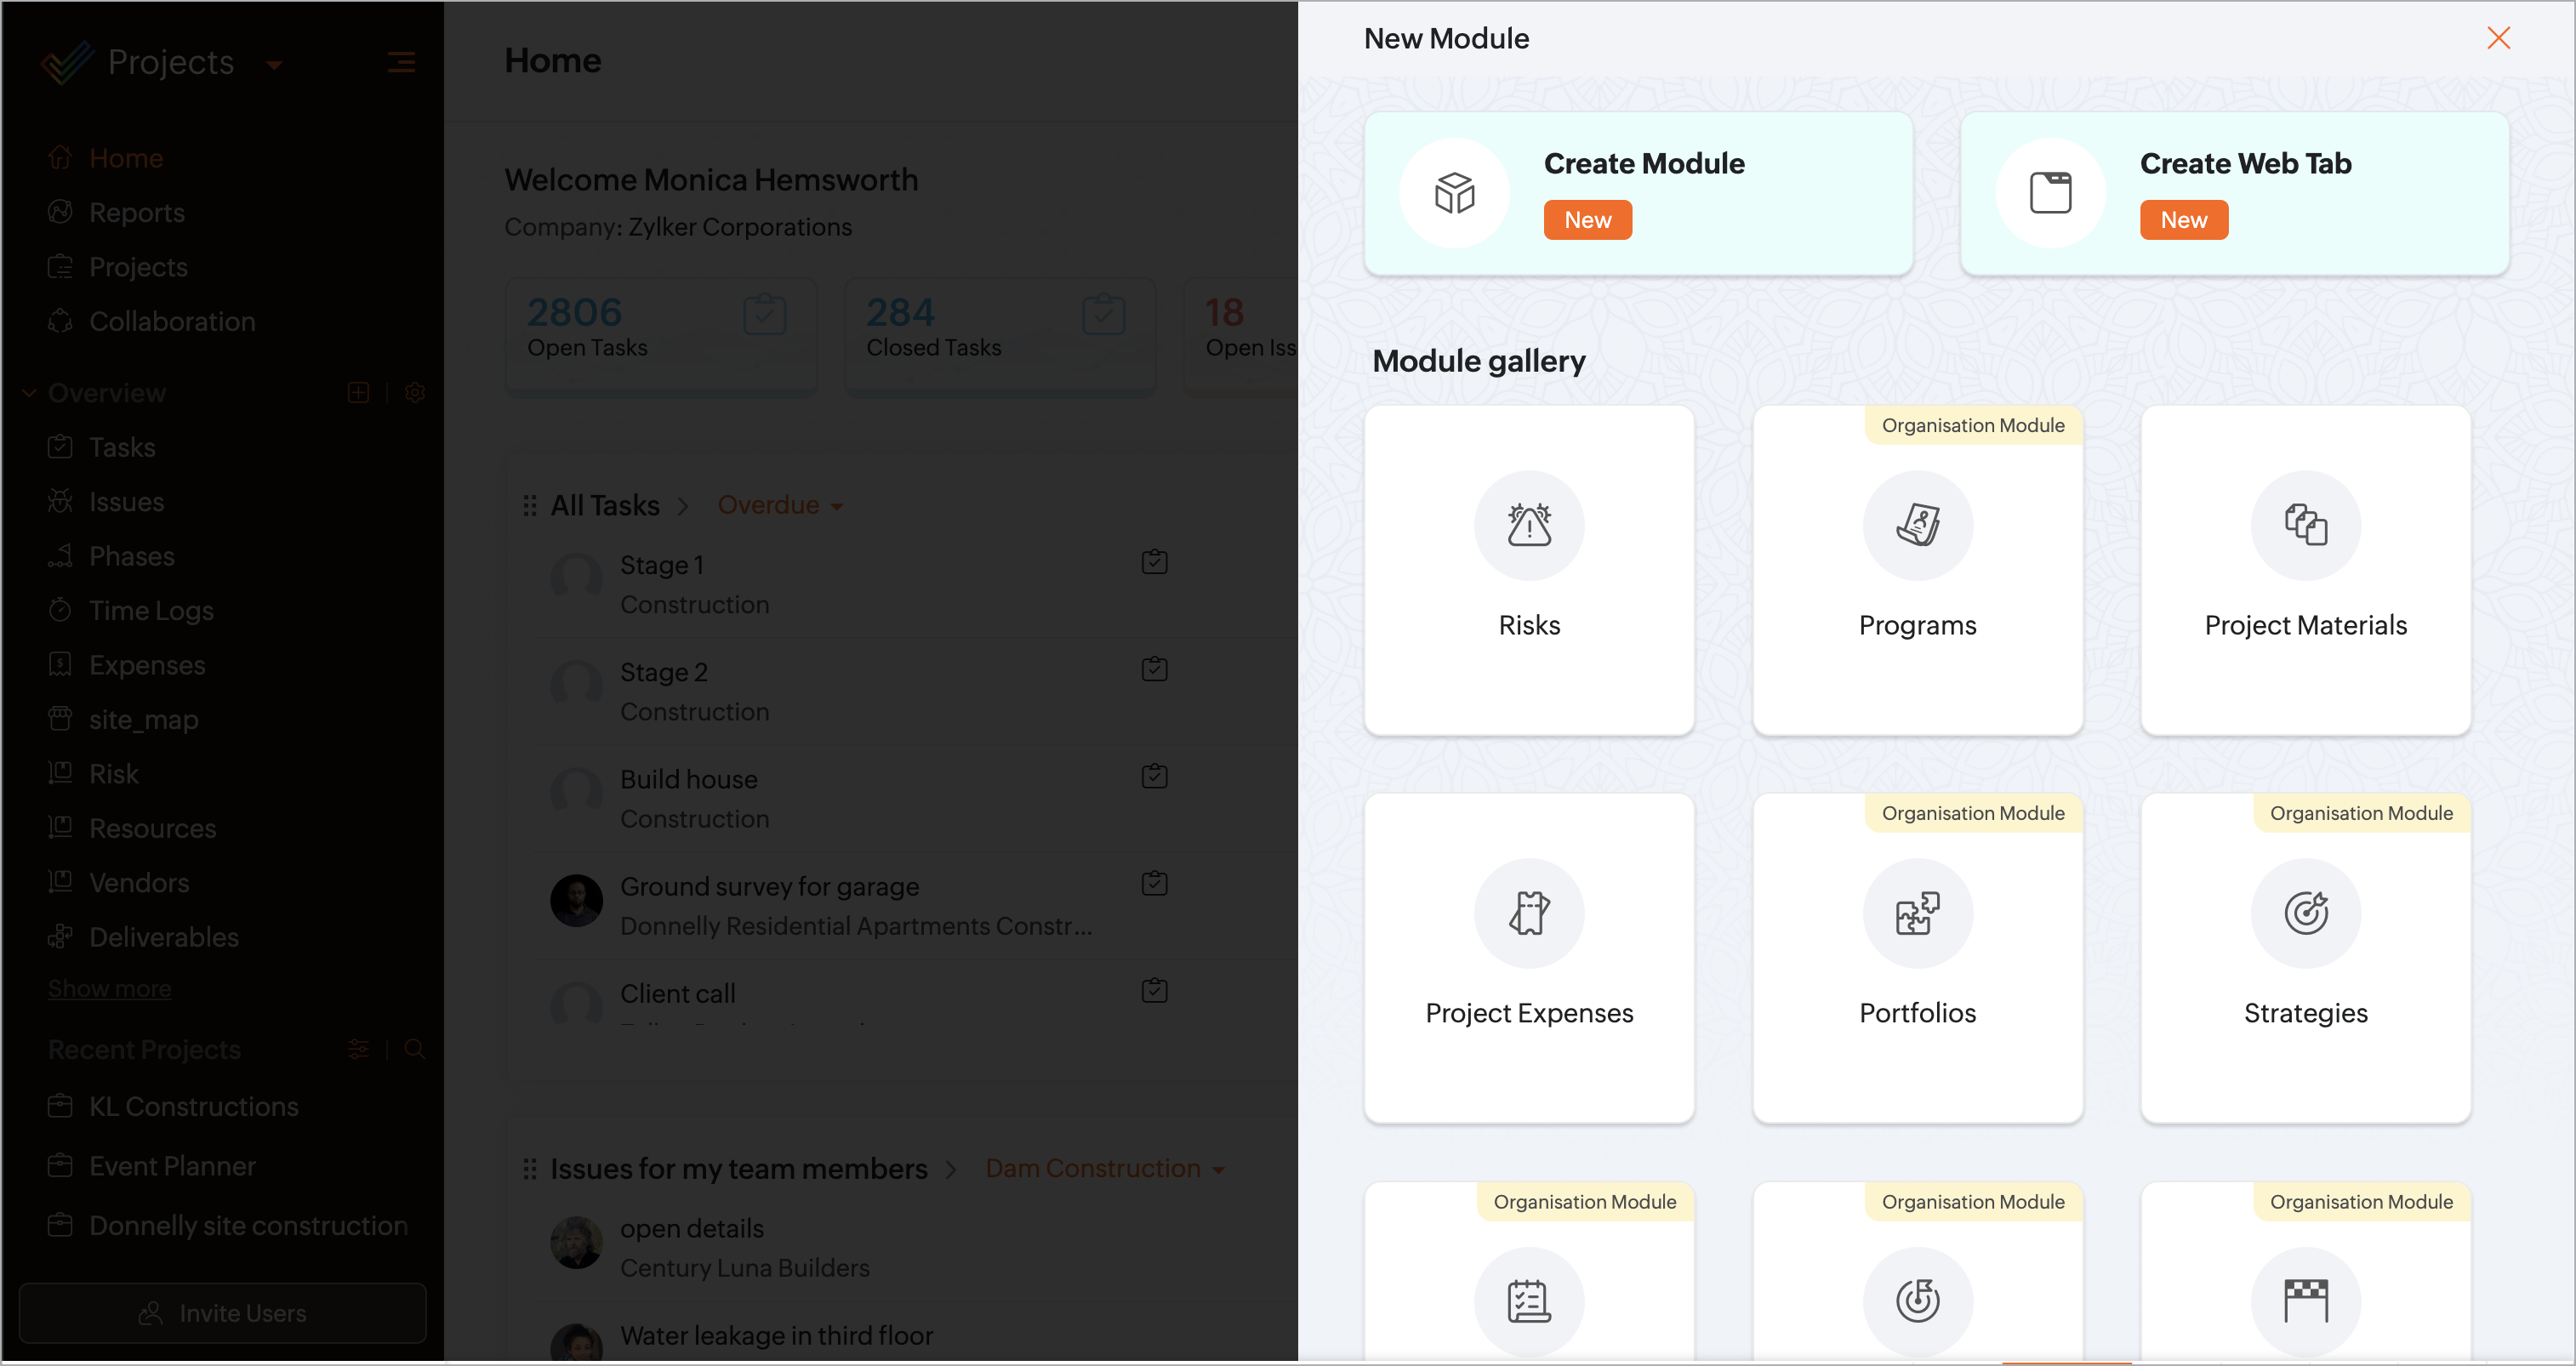This screenshot has height=1366, width=2576.
Task: Open the Project Materials module icon
Action: pyautogui.click(x=2304, y=525)
